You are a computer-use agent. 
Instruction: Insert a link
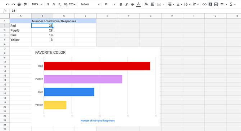tap(204, 4)
